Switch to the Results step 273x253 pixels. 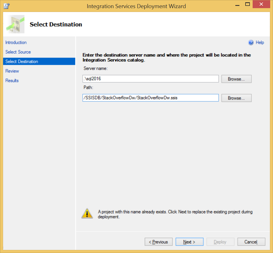pos(12,81)
